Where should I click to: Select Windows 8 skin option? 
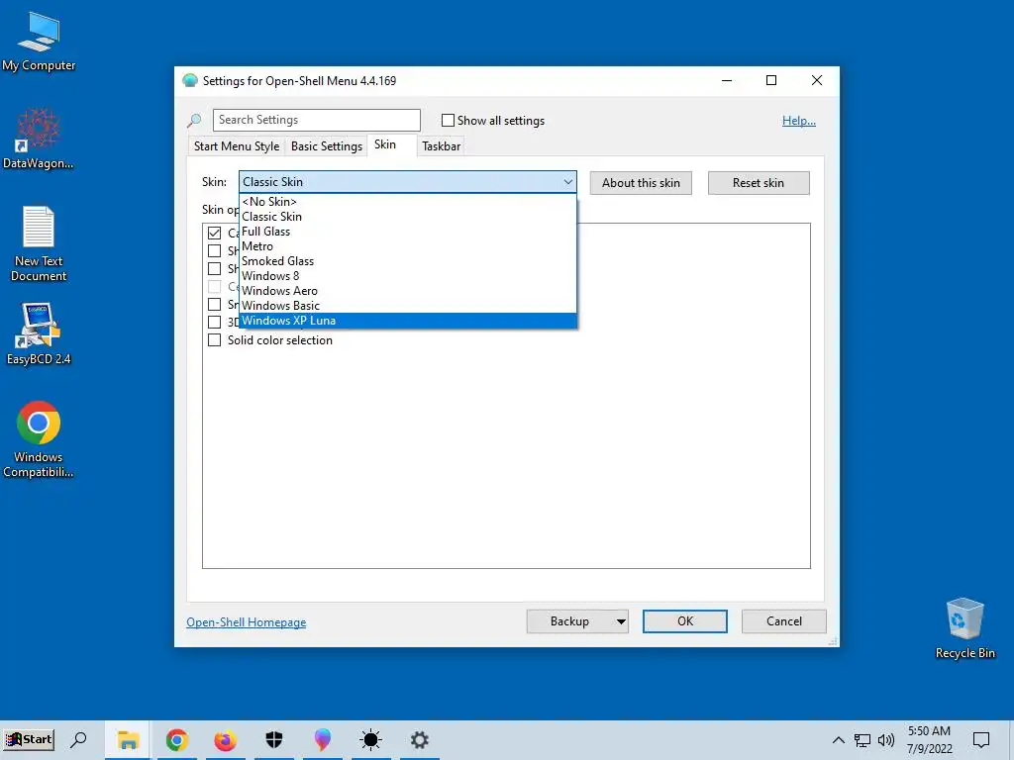pos(407,276)
